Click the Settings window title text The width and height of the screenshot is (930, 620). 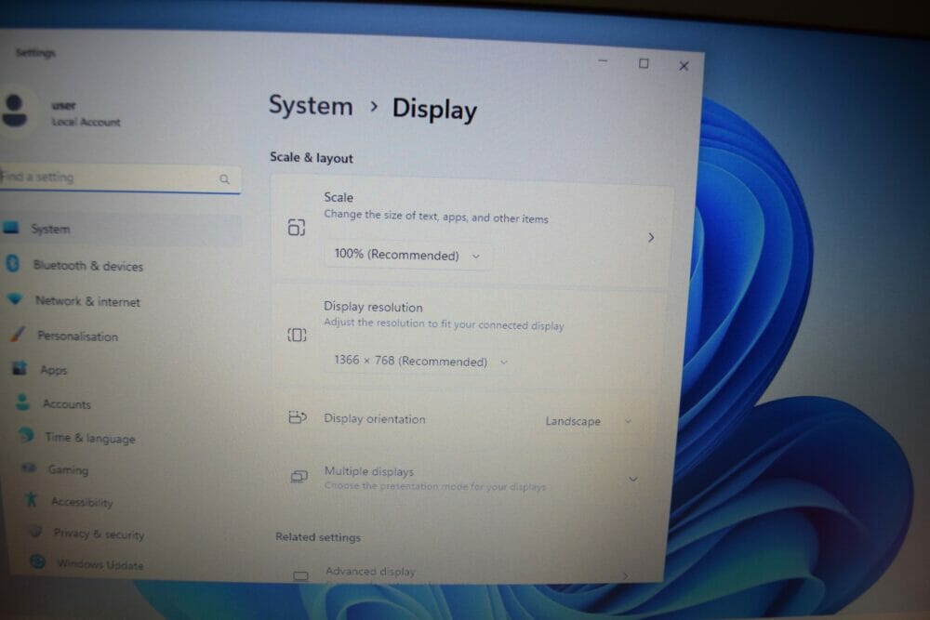(35, 53)
